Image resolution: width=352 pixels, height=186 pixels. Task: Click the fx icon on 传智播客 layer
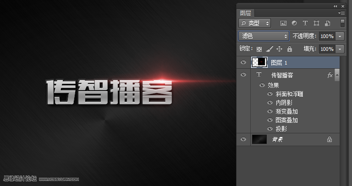pyautogui.click(x=330, y=75)
